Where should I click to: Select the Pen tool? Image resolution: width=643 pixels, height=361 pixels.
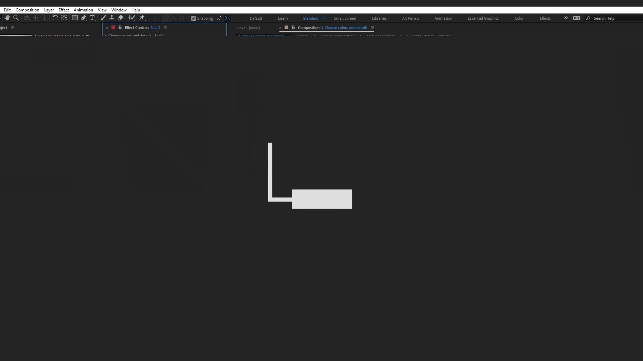tap(83, 18)
